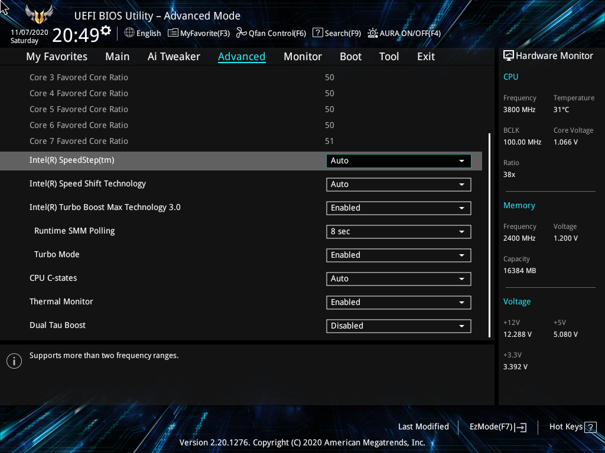The width and height of the screenshot is (605, 453).
Task: Click the Search question mark icon
Action: pyautogui.click(x=317, y=33)
